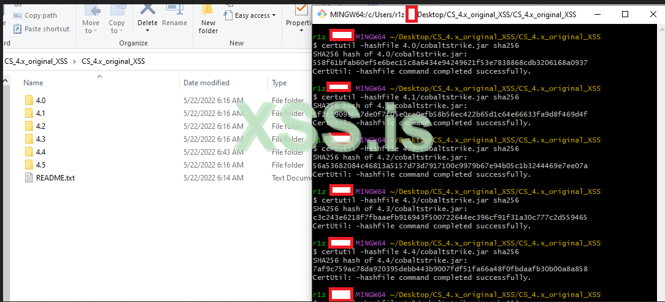665x302 pixels.
Task: Select the README.txt file name
Action: click(x=56, y=178)
